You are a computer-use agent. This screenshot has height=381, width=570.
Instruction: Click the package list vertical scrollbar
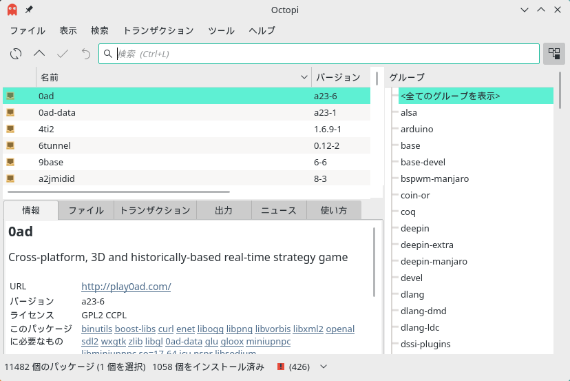(x=377, y=79)
